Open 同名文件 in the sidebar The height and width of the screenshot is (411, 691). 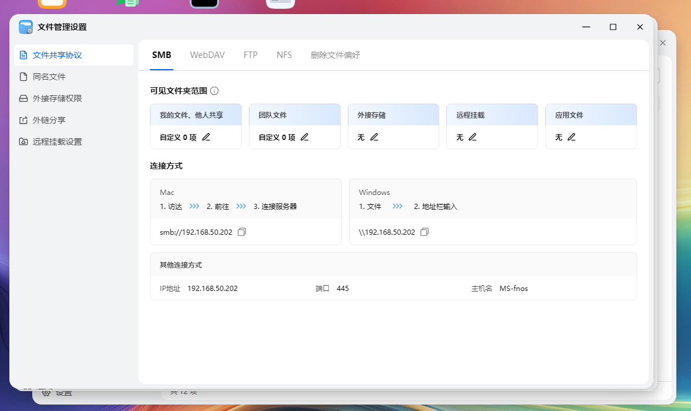click(x=49, y=77)
